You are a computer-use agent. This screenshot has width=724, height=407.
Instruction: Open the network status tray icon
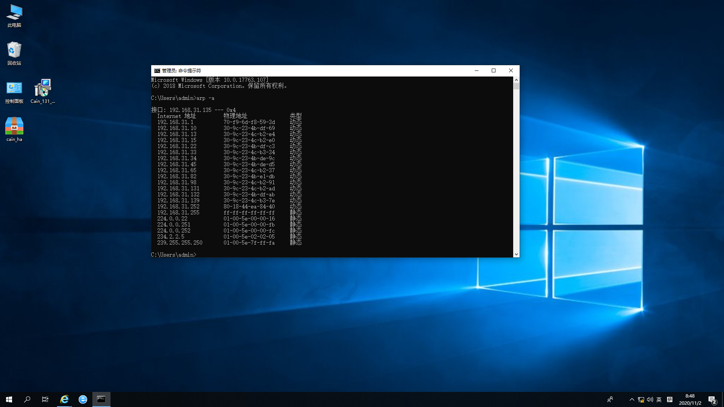[641, 399]
